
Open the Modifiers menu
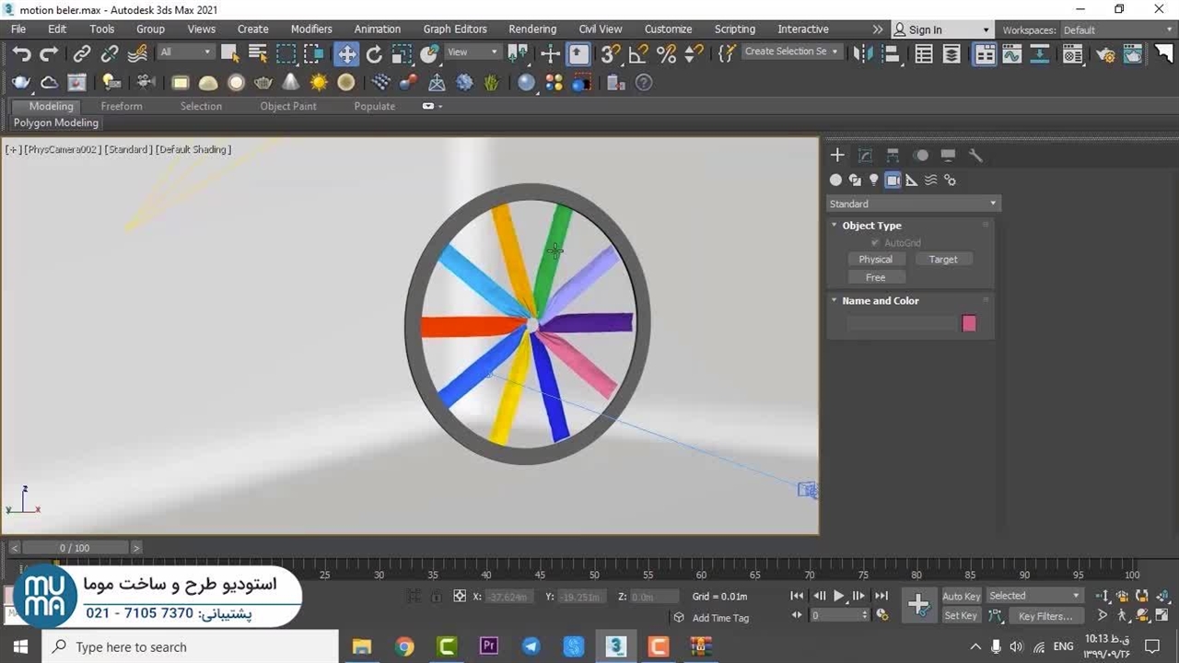pyautogui.click(x=311, y=29)
